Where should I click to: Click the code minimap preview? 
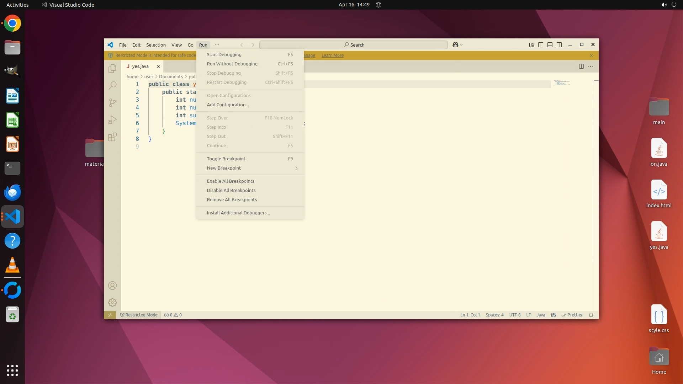pos(562,83)
